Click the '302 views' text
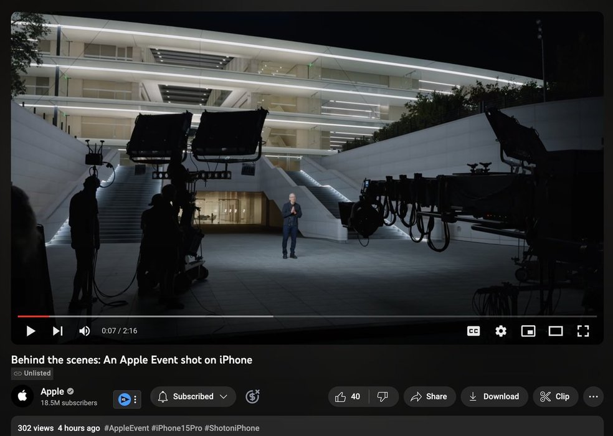The image size is (613, 436). (36, 428)
